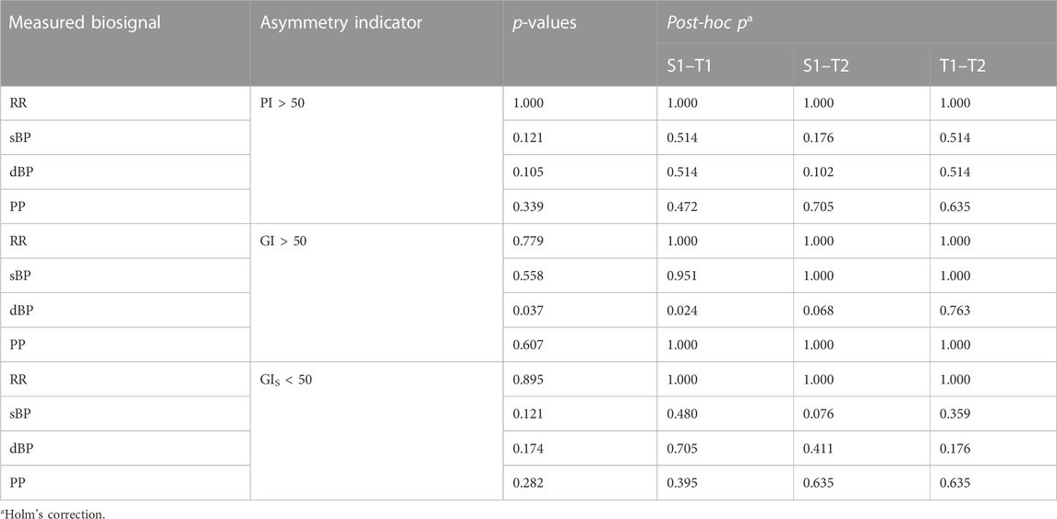
Task: Select the p-values column header
Action: pyautogui.click(x=580, y=43)
